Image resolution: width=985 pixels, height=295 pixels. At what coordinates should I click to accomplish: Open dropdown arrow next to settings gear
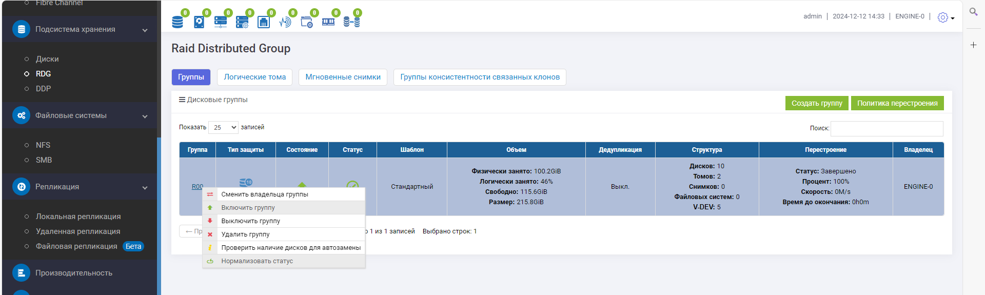coord(953,18)
